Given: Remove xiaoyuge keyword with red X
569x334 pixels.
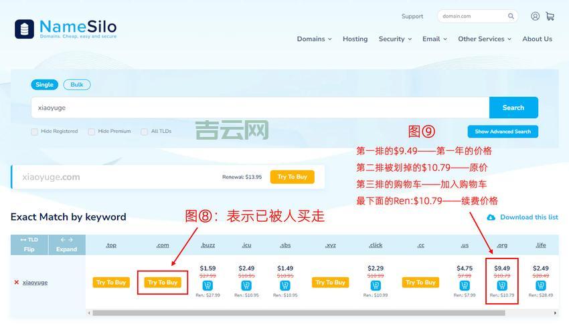Looking at the screenshot, I should tap(17, 283).
